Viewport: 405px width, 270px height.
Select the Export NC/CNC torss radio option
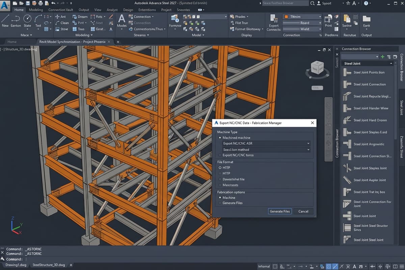point(220,155)
